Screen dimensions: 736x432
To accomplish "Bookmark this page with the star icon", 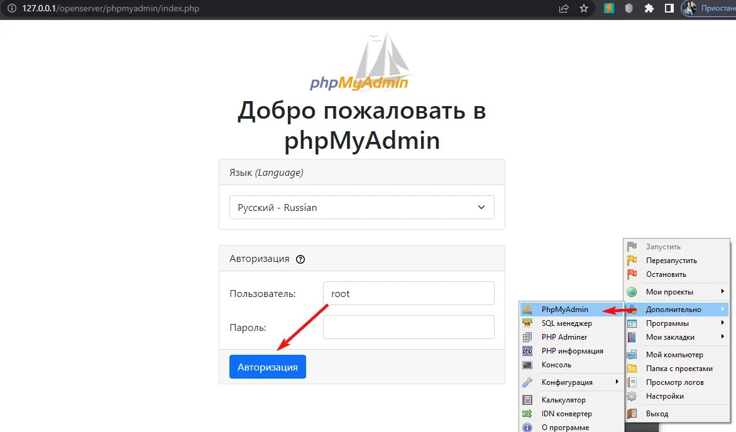I will pyautogui.click(x=584, y=8).
